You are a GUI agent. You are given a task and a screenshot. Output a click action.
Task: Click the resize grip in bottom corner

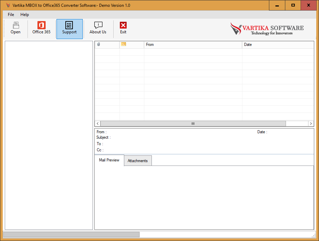[x=314, y=236]
